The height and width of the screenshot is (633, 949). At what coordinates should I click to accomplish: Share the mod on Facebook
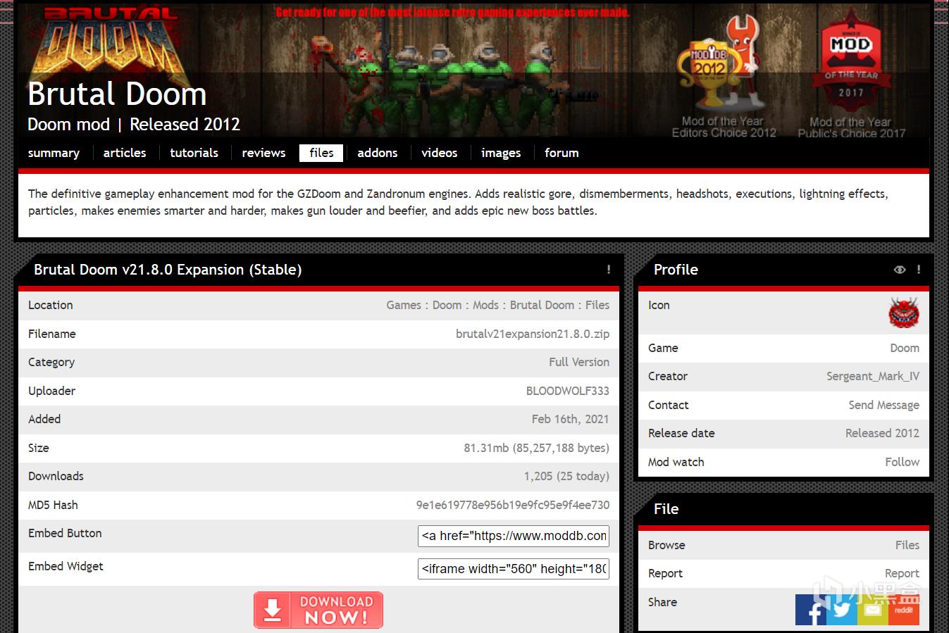[x=811, y=610]
